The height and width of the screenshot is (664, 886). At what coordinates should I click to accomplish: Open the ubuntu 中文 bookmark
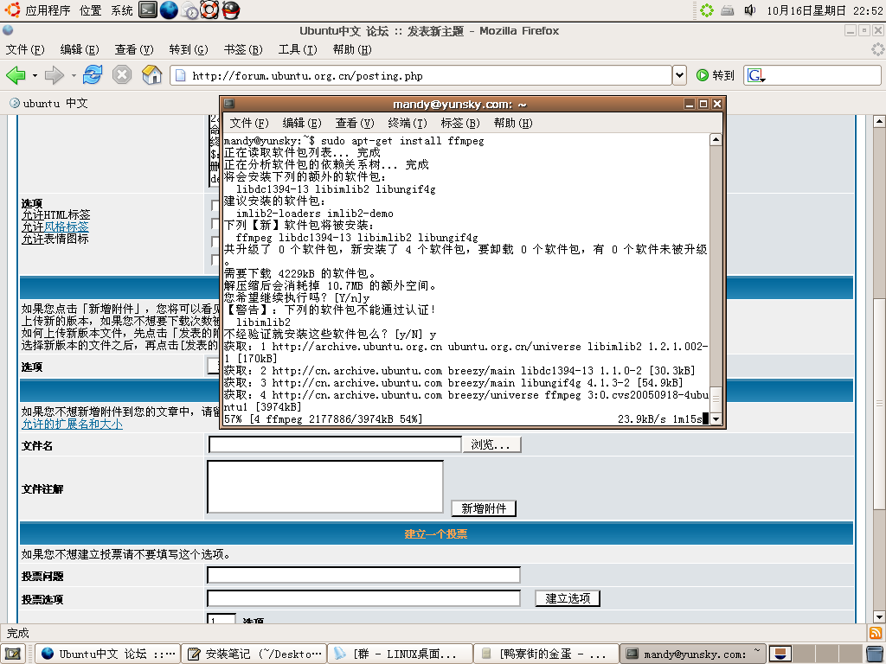click(x=49, y=104)
